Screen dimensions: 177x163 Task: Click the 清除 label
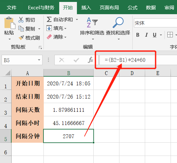coord(58,37)
